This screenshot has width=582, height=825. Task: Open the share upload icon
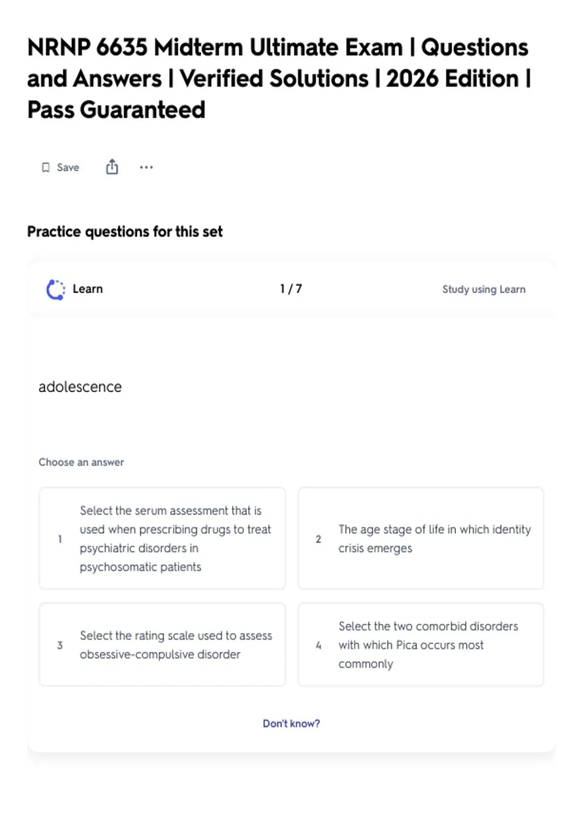tap(112, 166)
